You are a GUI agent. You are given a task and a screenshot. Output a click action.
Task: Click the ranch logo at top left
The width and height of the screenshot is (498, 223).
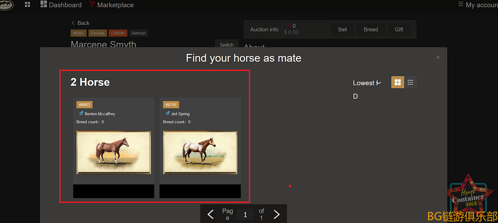[6, 5]
